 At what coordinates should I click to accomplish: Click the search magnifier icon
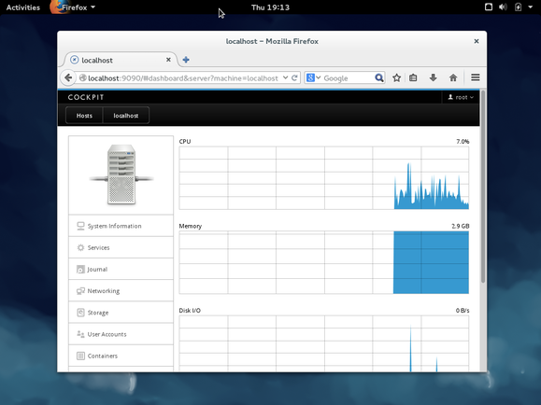pos(378,77)
